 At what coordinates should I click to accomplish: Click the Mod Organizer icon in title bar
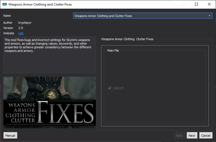point(5,4)
